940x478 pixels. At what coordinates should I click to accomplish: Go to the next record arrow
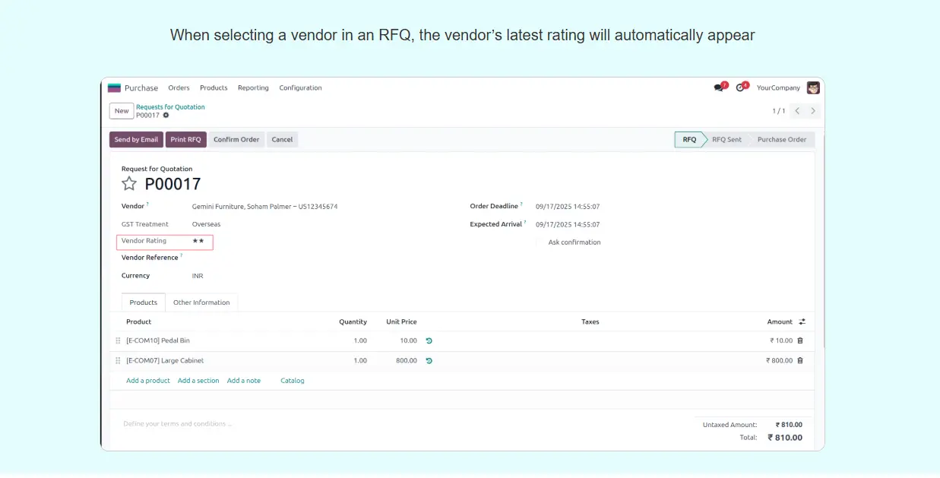click(813, 111)
